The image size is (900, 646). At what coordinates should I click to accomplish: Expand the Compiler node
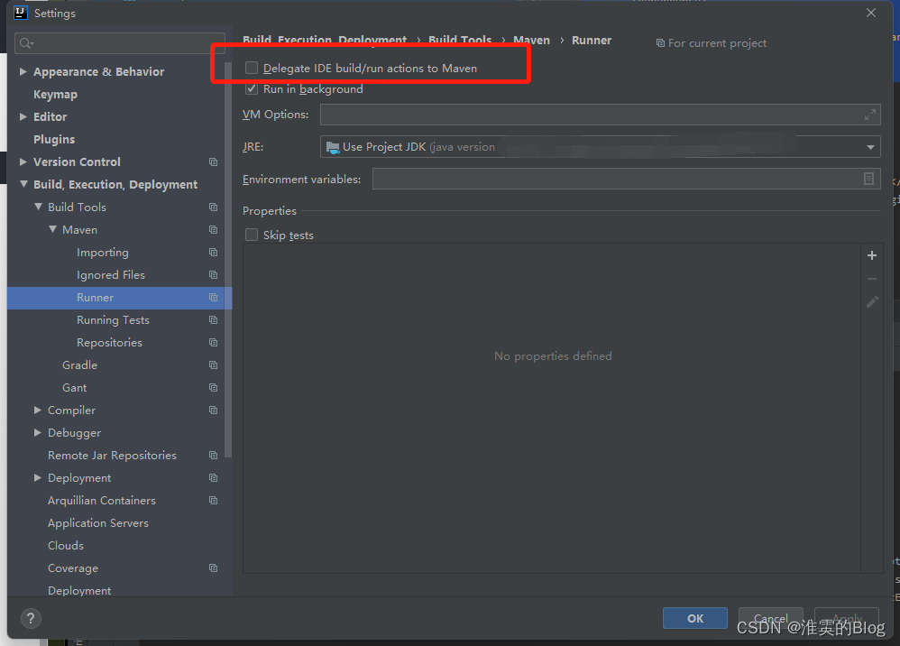tap(38, 410)
